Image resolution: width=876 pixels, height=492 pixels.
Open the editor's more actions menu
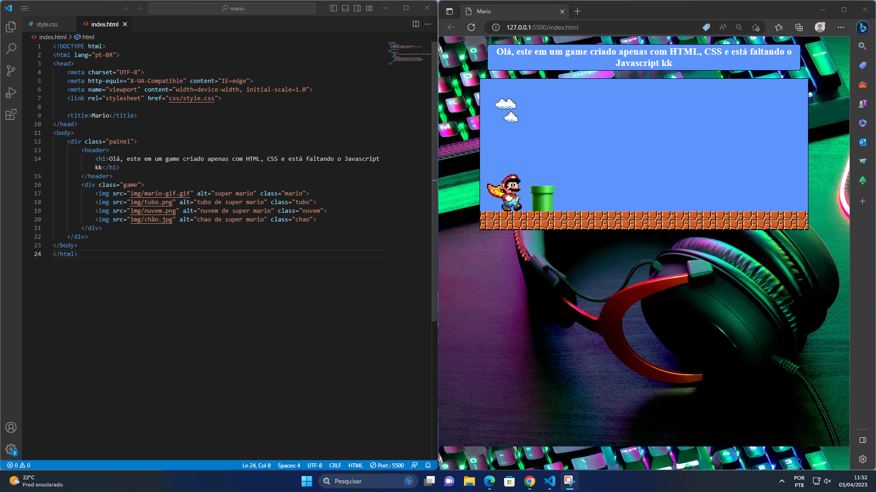(427, 24)
